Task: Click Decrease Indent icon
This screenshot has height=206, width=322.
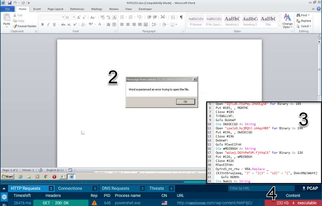Action: [x=149, y=17]
